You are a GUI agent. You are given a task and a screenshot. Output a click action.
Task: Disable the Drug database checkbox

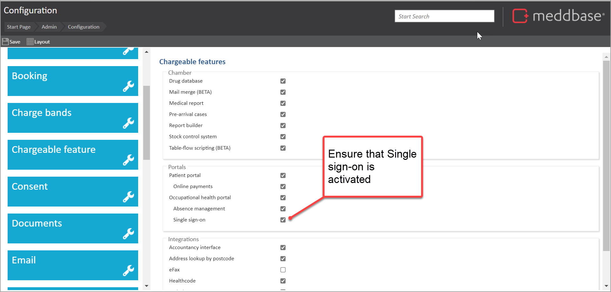(x=283, y=81)
